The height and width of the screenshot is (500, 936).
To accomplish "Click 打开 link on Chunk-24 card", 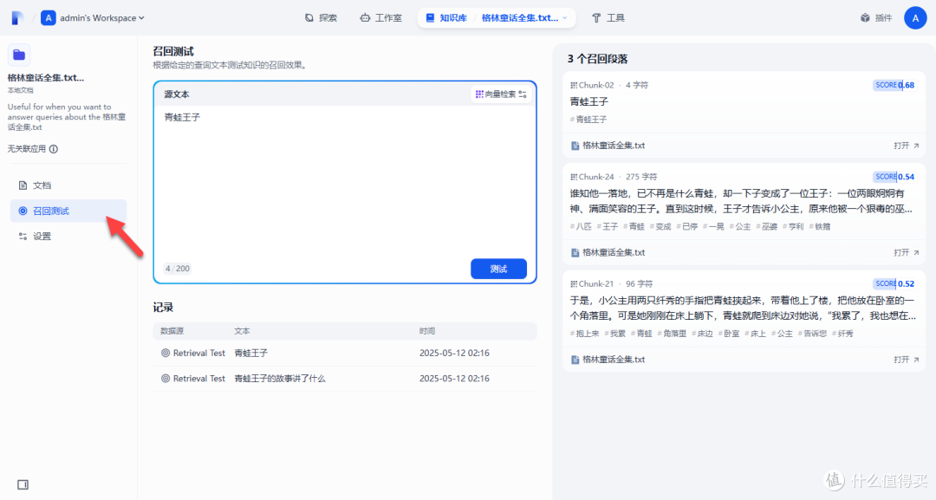I will point(907,252).
